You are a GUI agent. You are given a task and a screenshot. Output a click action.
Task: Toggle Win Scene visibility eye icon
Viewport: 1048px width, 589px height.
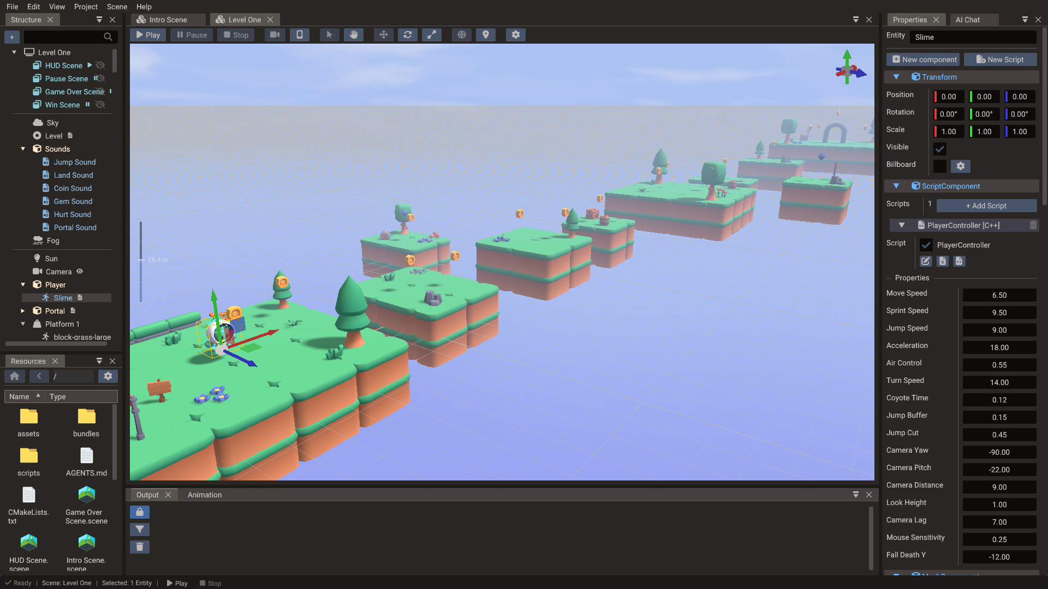click(100, 105)
